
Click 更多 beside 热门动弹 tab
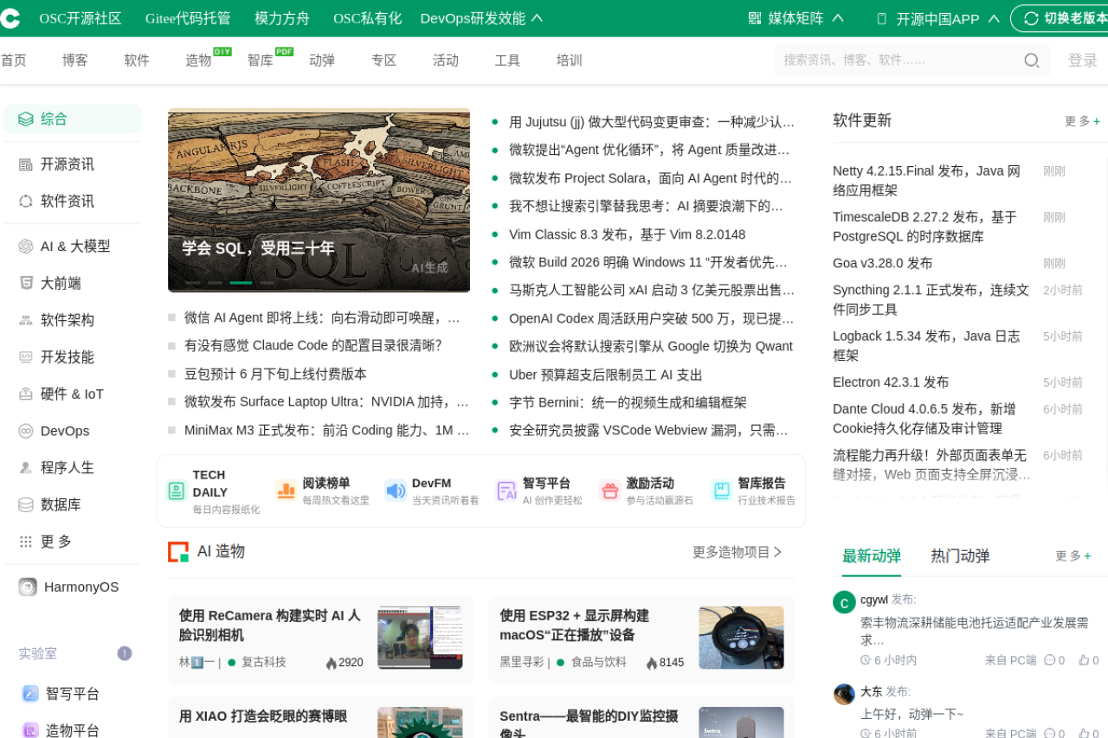tap(1073, 556)
